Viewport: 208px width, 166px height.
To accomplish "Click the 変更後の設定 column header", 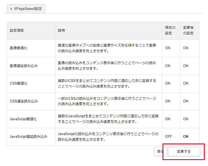I will pos(188,30).
